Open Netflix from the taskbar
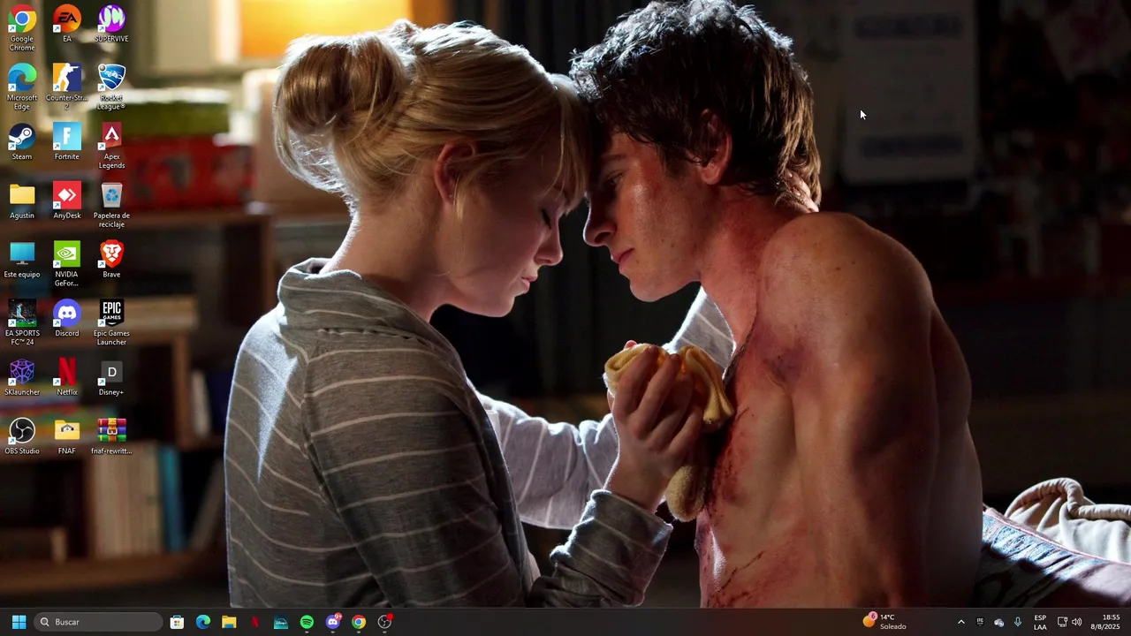1131x636 pixels. [255, 622]
